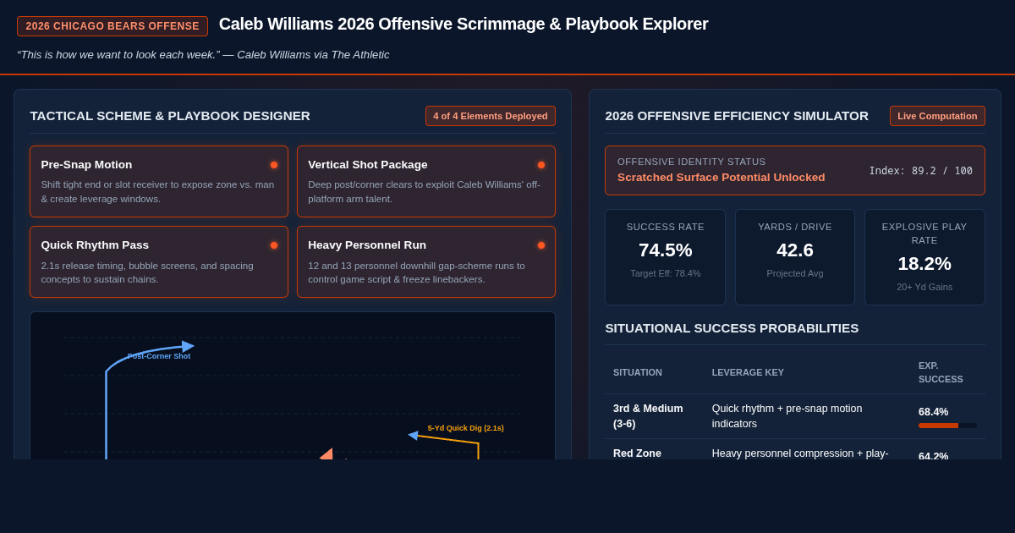Click Scratched Surface Potential Unlocked text

[721, 178]
